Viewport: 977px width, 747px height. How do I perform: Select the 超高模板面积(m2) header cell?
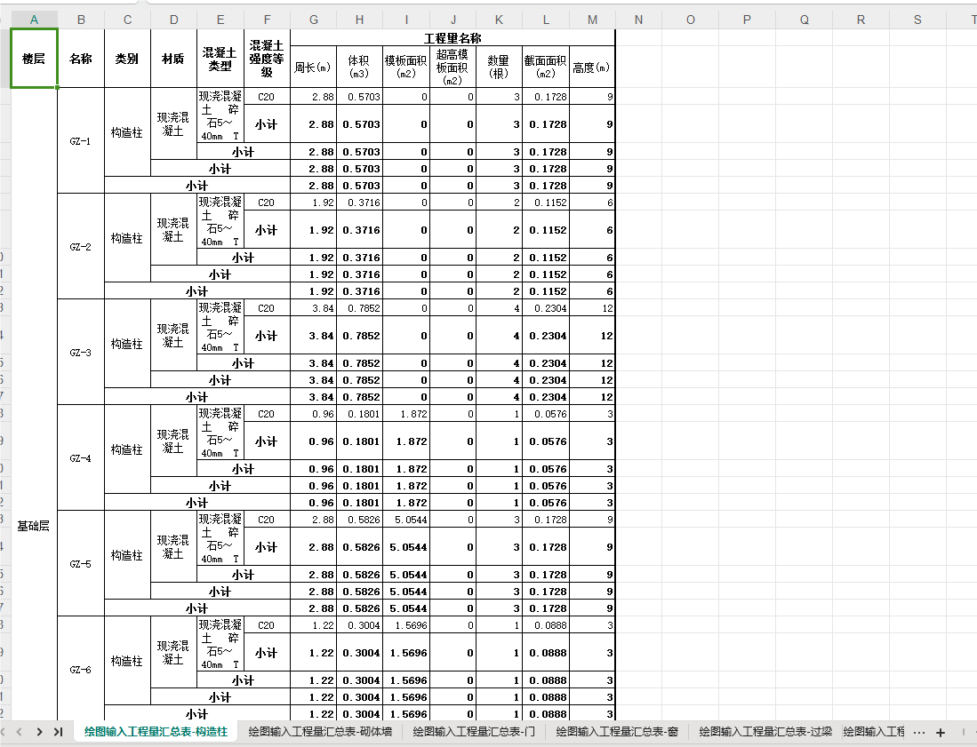pyautogui.click(x=453, y=67)
